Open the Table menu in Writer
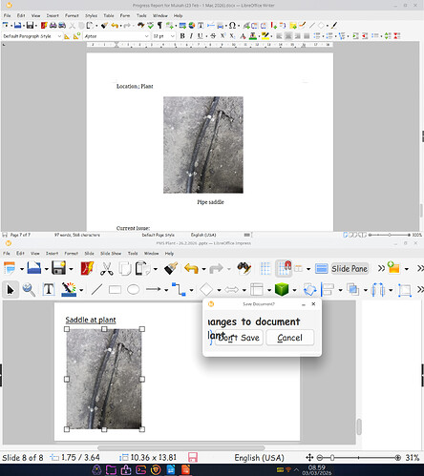The width and height of the screenshot is (424, 476). (x=109, y=15)
